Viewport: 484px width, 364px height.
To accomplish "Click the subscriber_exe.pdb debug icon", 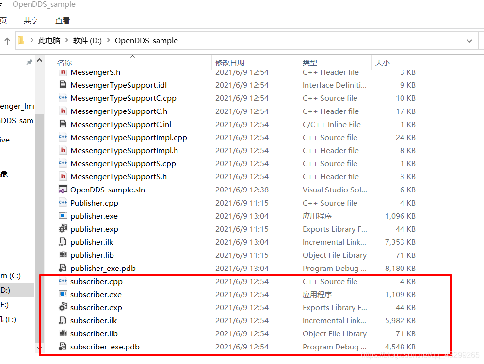I will click(63, 347).
